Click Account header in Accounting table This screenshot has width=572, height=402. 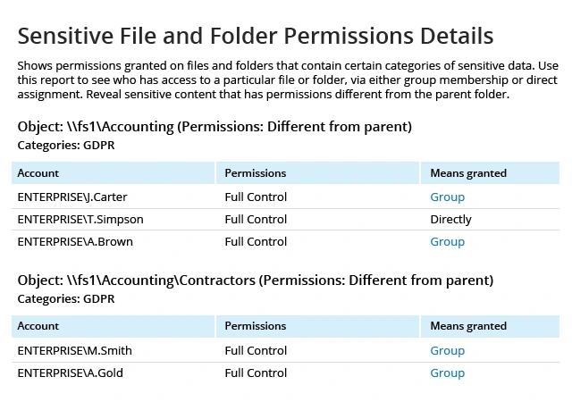(114, 173)
